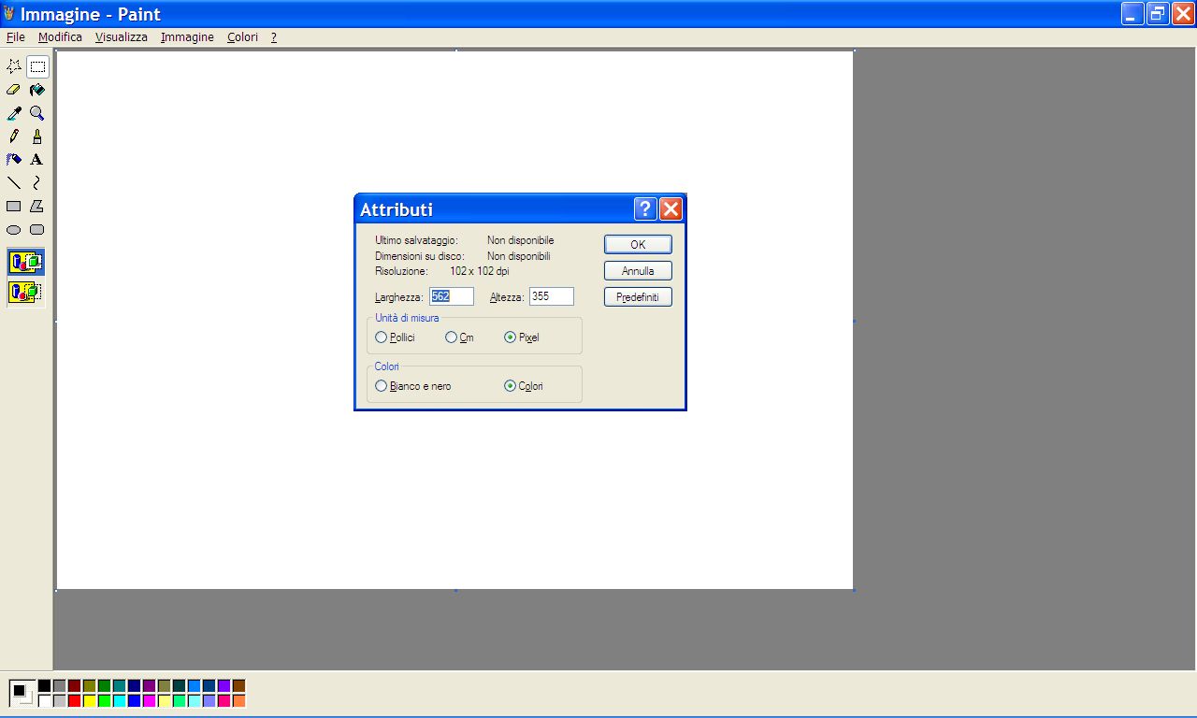1197x718 pixels.
Task: Pick the orange color swatch
Action: click(238, 701)
